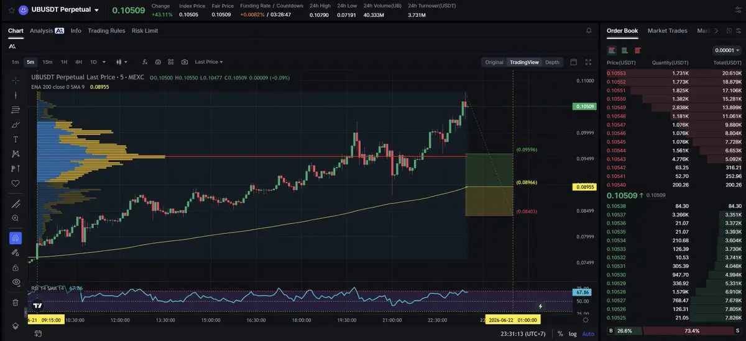746x341 pixels.
Task: Select the long position forecast tool
Action: click(16, 169)
